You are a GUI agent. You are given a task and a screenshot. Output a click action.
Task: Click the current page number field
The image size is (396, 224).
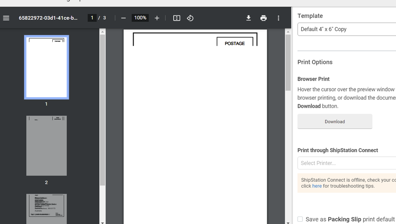[92, 18]
